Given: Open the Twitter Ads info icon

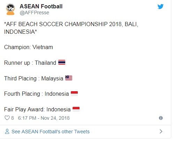Looking at the screenshot, I should pyautogui.click(x=161, y=118).
